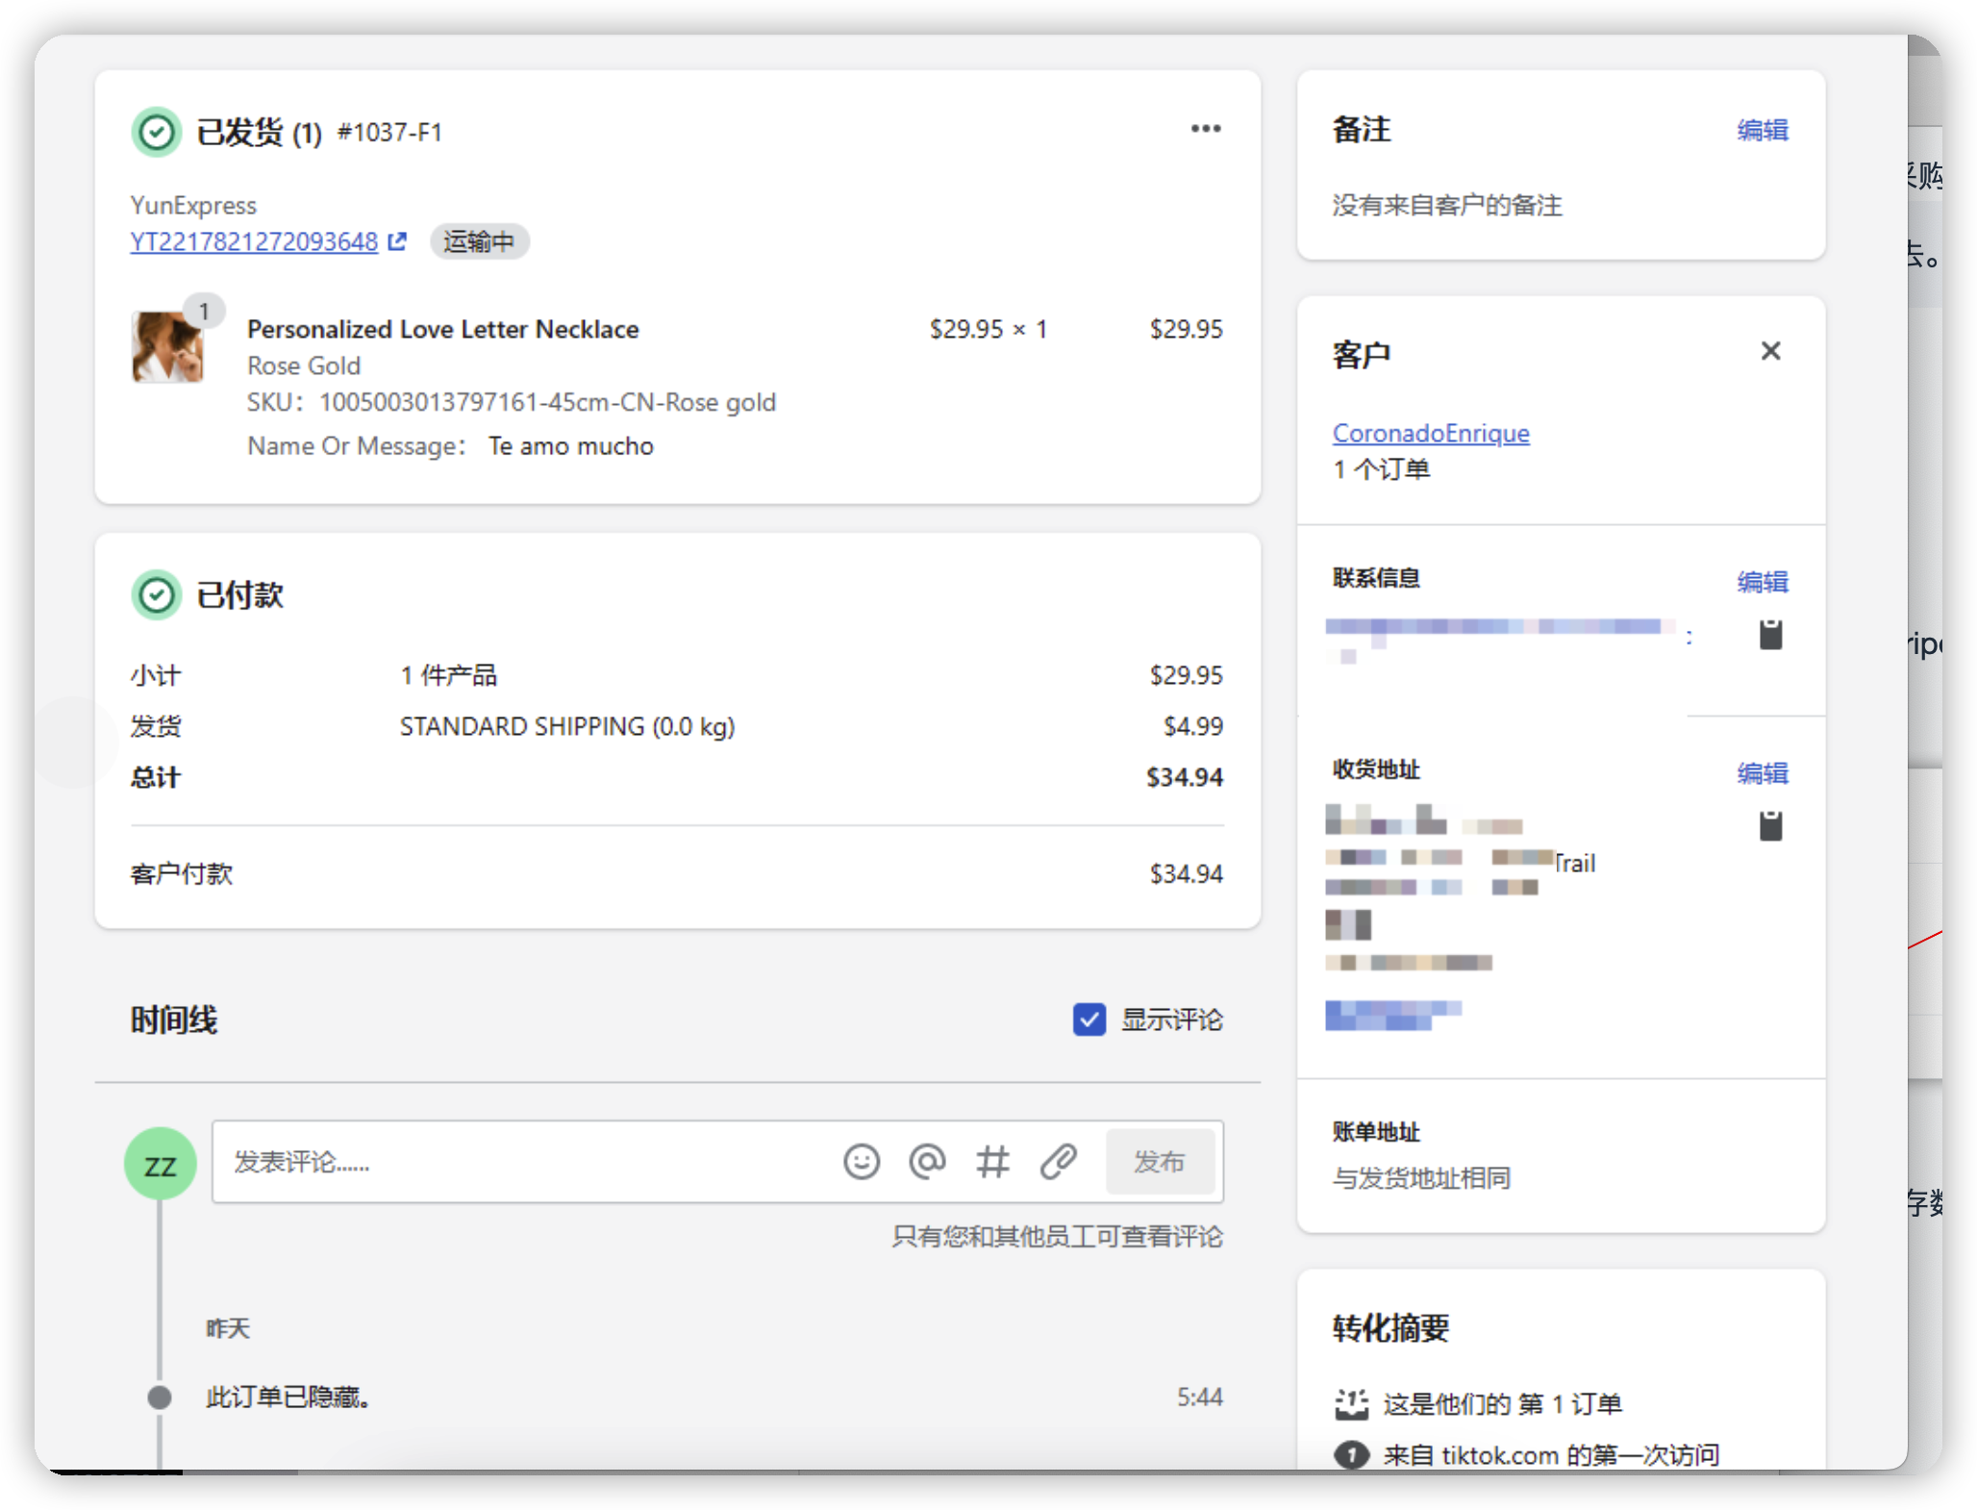Close the 客户 panel with the X
Screen dimensions: 1977x1510
(1770, 350)
